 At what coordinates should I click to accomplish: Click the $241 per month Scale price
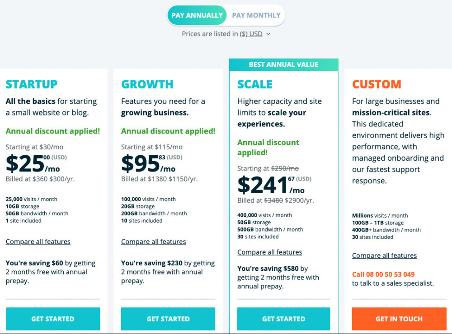tap(271, 185)
